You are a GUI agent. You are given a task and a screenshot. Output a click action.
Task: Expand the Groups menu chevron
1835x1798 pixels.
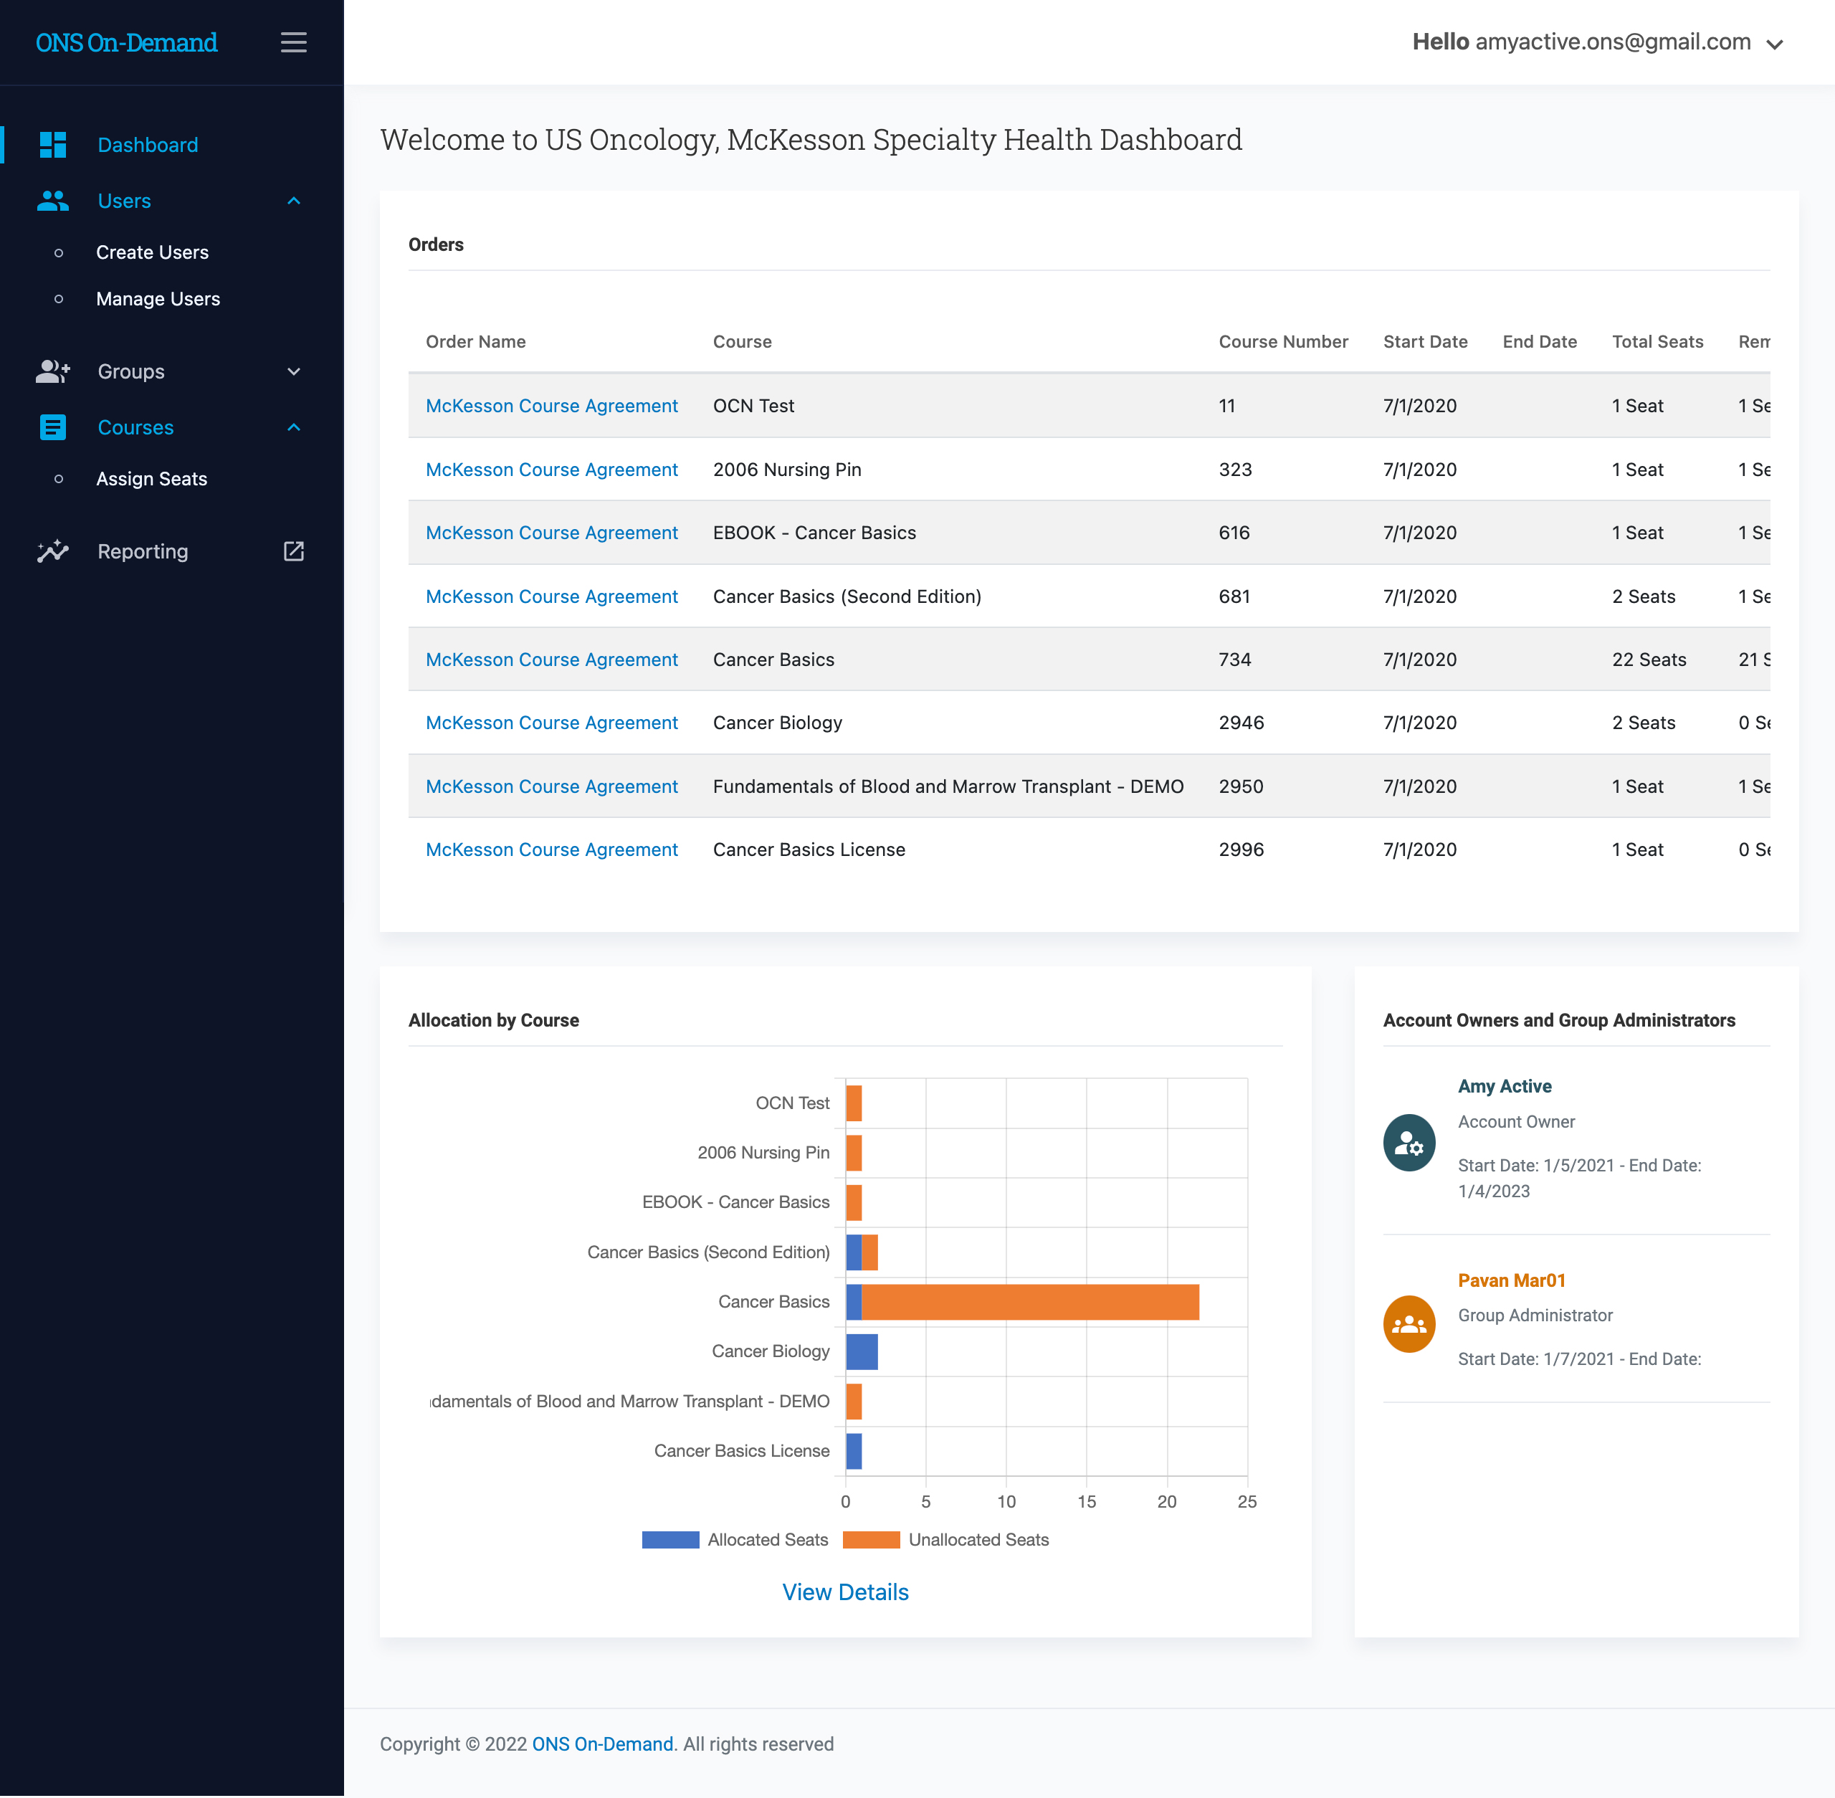pyautogui.click(x=294, y=371)
